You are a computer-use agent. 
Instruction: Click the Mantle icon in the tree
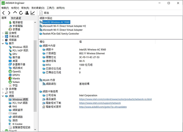tap(10, 78)
